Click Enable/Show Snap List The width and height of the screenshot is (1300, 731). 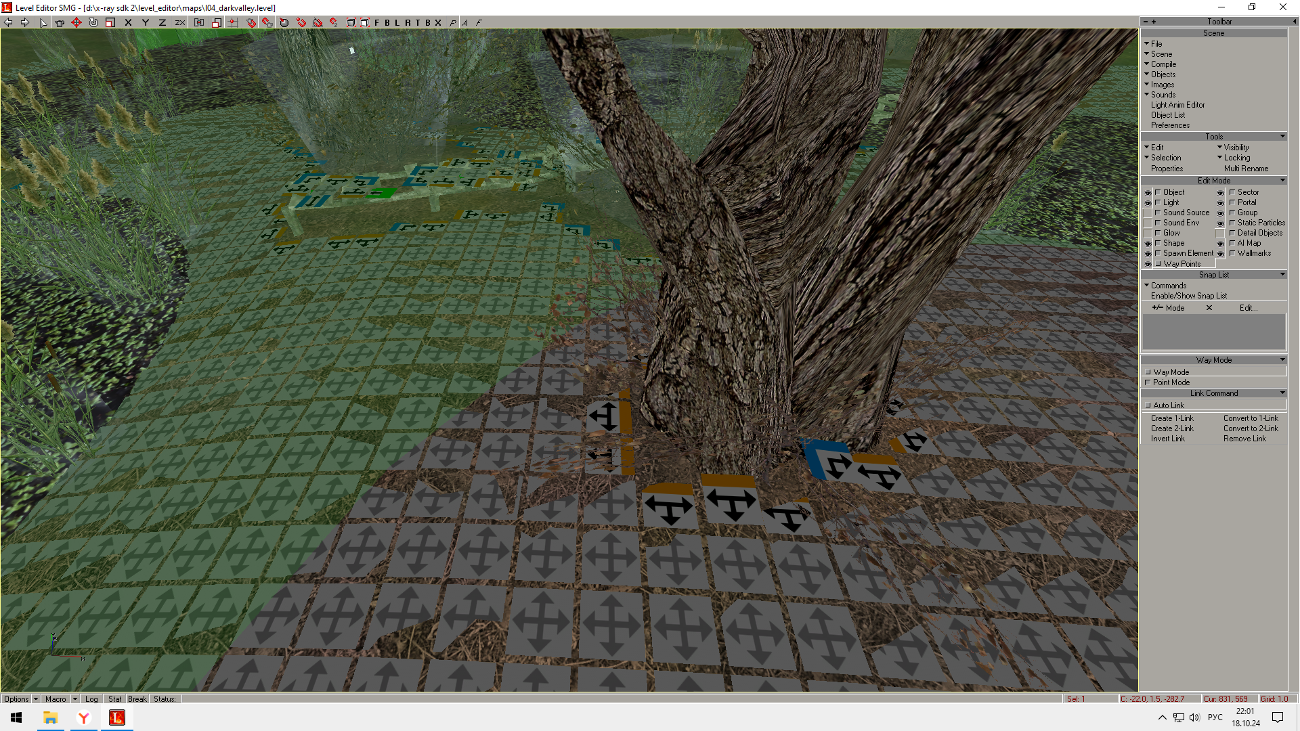[1188, 296]
